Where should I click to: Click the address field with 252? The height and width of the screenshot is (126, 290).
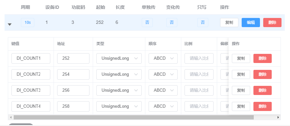[73, 58]
